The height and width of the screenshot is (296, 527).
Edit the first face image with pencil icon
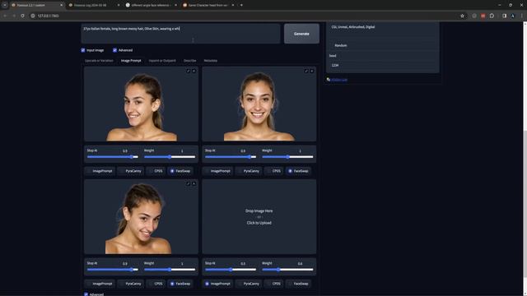[x=189, y=72]
